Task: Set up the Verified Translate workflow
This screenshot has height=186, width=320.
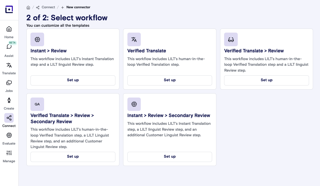Action: click(170, 80)
